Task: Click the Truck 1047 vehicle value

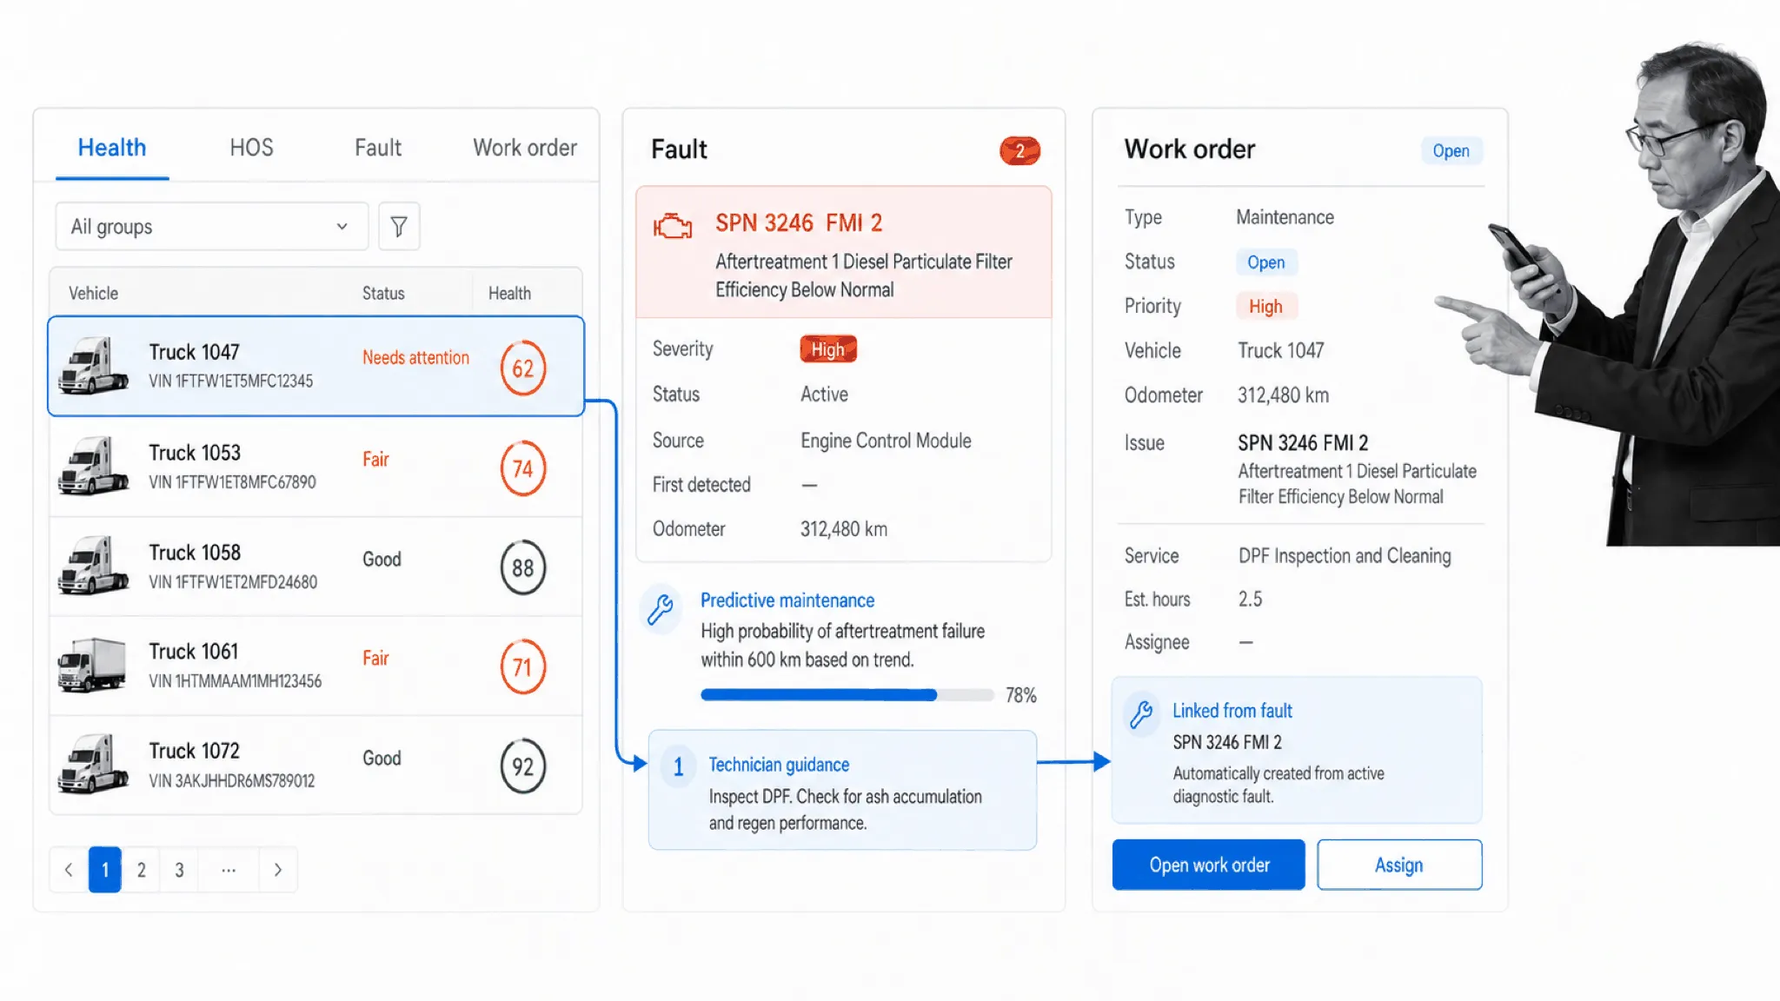Action: coord(1281,351)
